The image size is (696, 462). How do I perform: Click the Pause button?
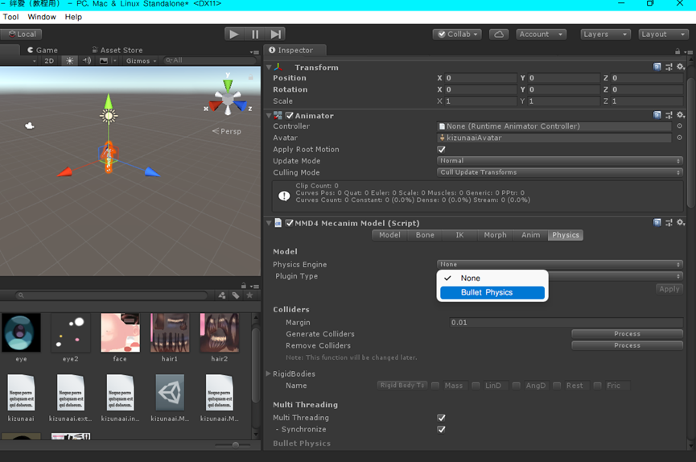(x=255, y=35)
